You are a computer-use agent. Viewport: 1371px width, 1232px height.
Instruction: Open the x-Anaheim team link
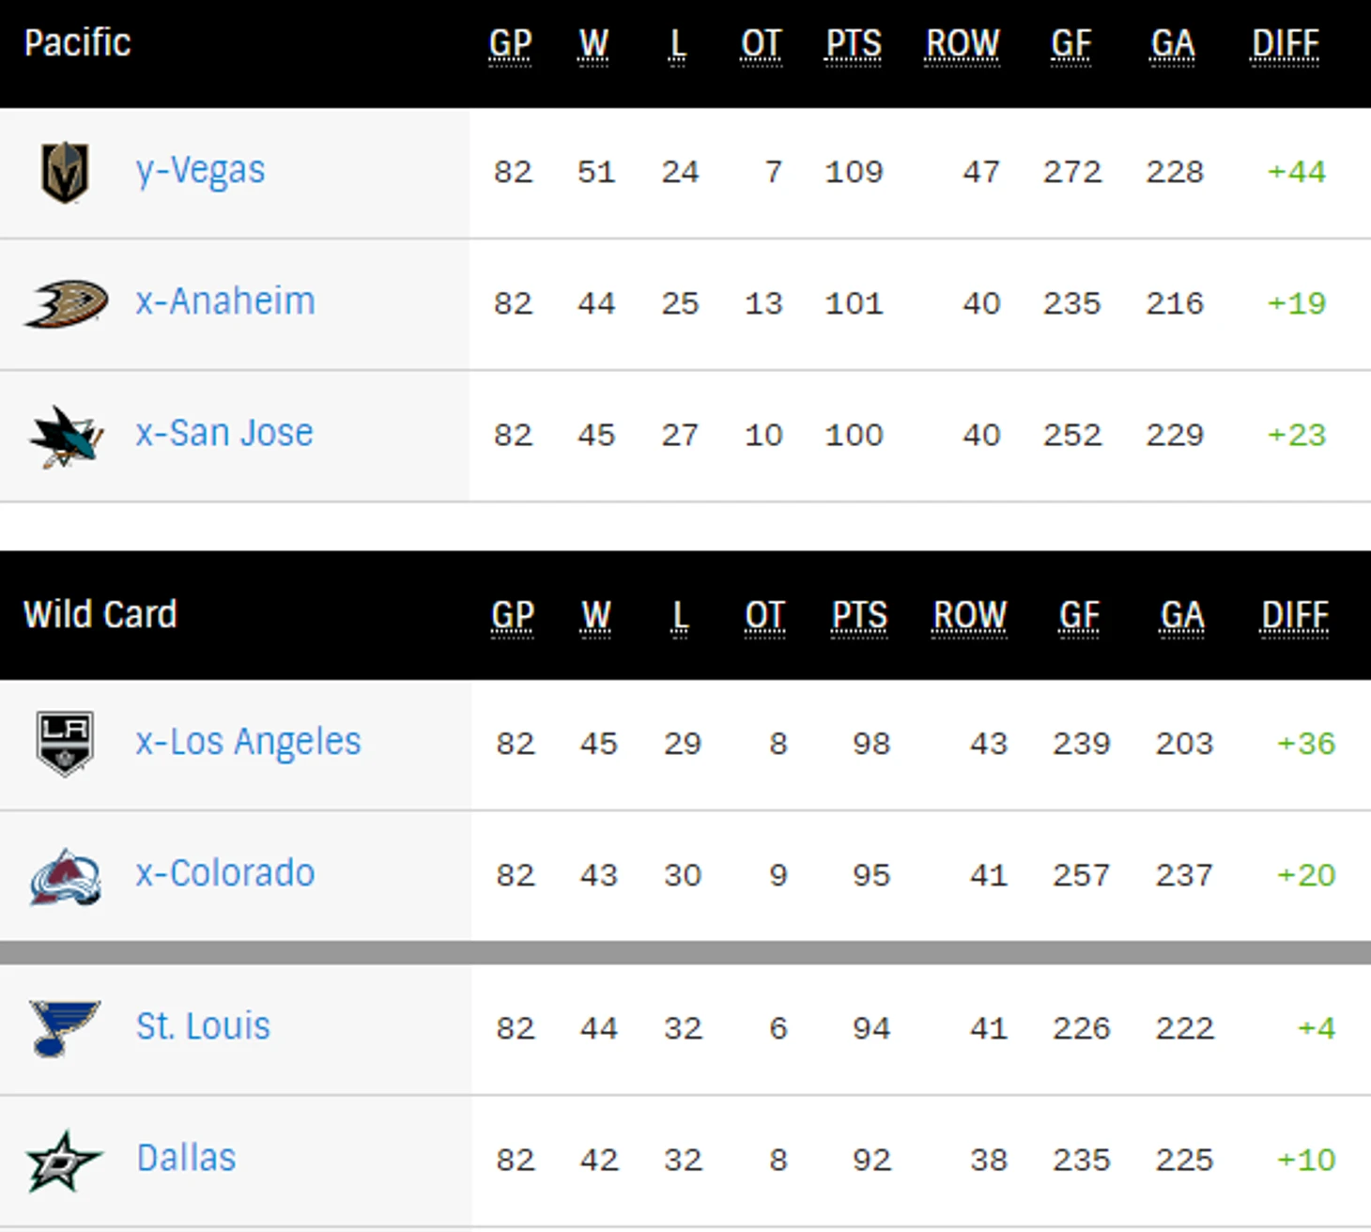225,301
